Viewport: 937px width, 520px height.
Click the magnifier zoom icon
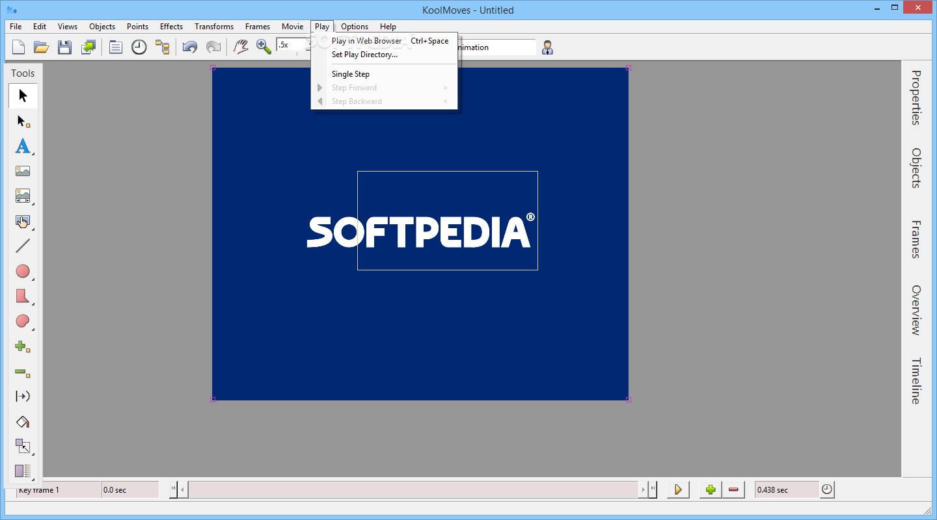click(x=264, y=47)
